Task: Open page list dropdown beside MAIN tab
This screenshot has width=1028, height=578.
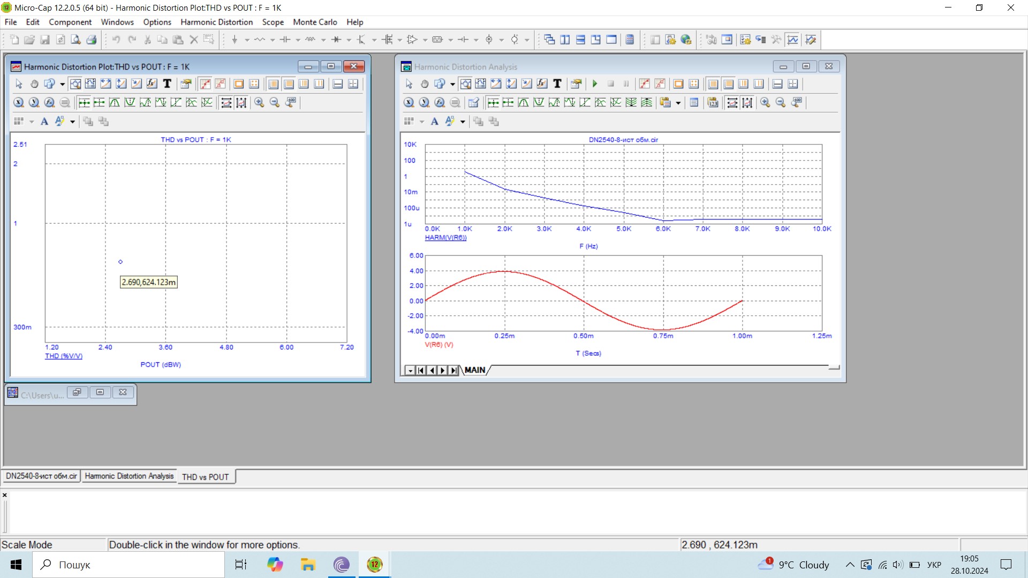Action: pyautogui.click(x=410, y=370)
